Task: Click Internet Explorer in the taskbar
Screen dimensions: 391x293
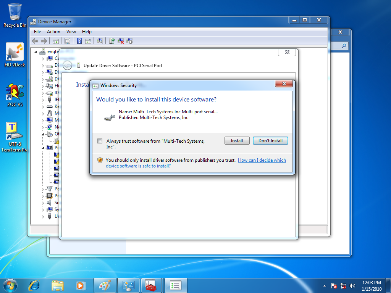Action: coord(34,285)
